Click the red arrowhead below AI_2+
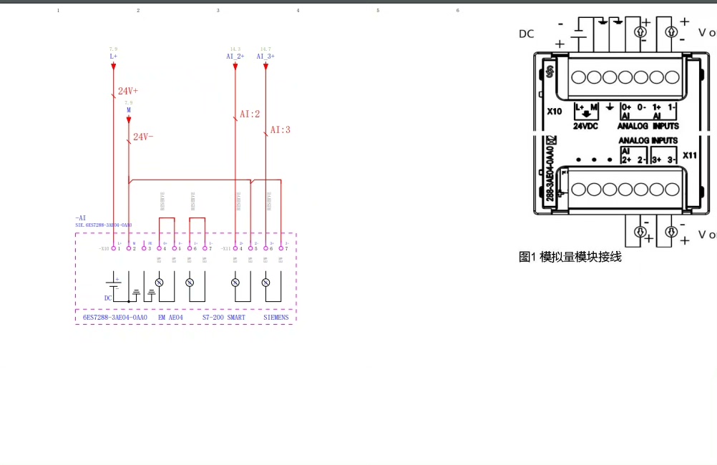This screenshot has height=465, width=717. click(235, 67)
